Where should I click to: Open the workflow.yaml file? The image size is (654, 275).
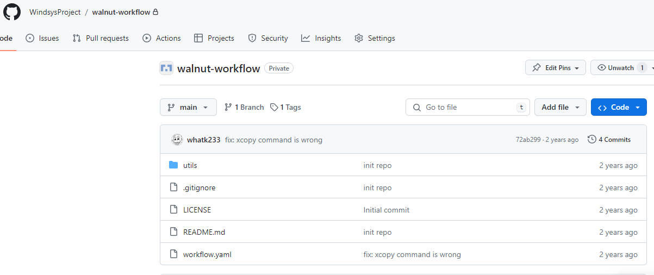[207, 254]
